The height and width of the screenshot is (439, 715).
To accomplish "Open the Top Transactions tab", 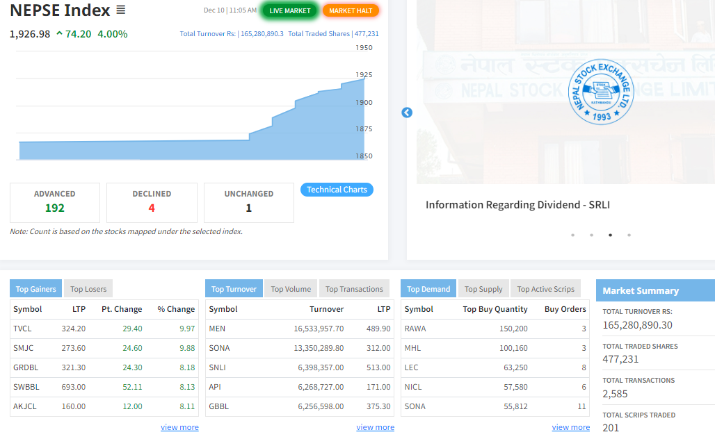I will point(354,289).
